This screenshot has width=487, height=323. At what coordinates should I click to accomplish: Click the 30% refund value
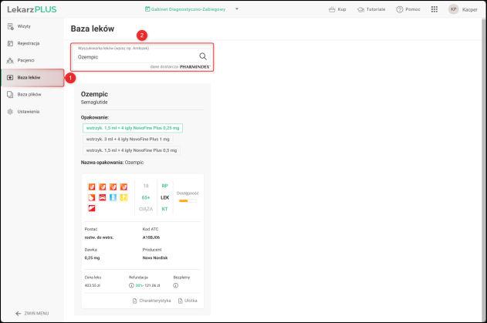tap(139, 285)
